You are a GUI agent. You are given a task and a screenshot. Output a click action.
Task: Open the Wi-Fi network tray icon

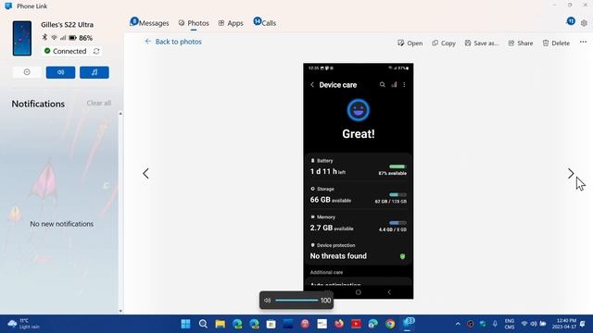click(524, 324)
